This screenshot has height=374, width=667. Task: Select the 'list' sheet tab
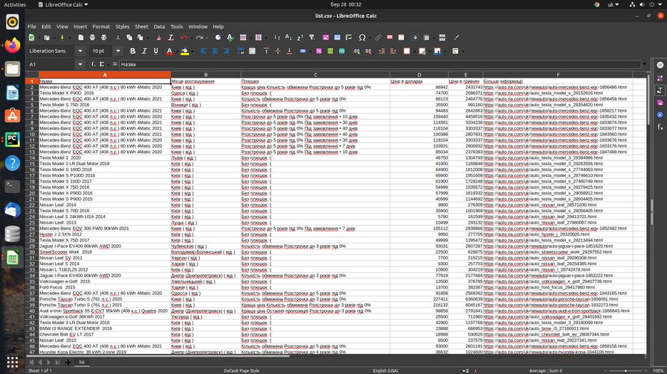[81, 362]
